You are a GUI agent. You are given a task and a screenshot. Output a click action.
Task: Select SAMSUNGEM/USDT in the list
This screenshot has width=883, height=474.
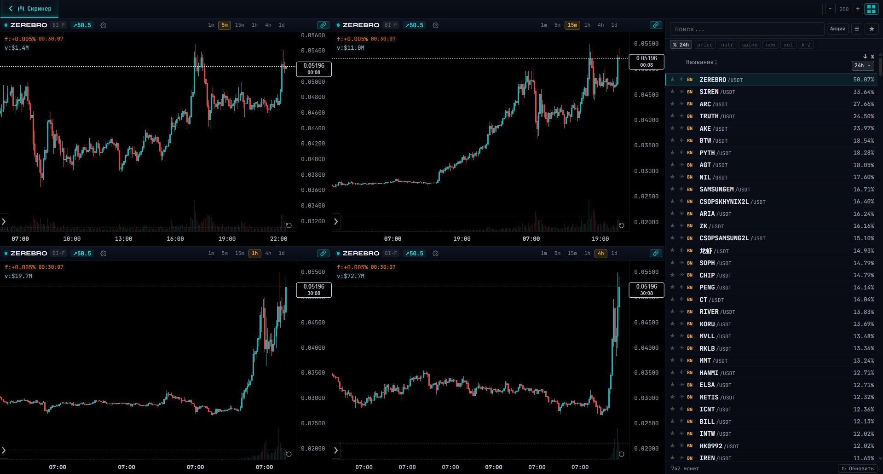click(x=772, y=190)
